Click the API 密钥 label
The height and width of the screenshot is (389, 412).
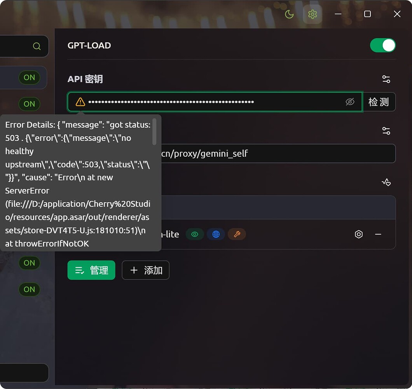coord(85,79)
